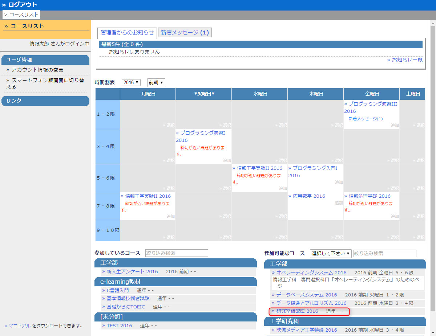436x336 pixels.
Task: Type in 参加しているコース filter search field
Action: click(177, 253)
